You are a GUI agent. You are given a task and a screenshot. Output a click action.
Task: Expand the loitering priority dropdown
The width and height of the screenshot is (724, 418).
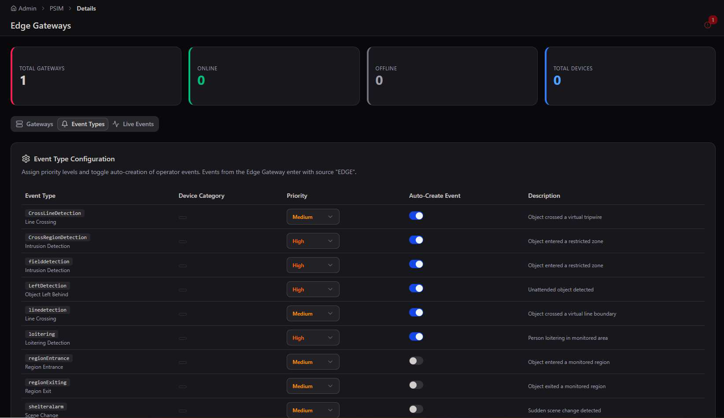(x=313, y=338)
